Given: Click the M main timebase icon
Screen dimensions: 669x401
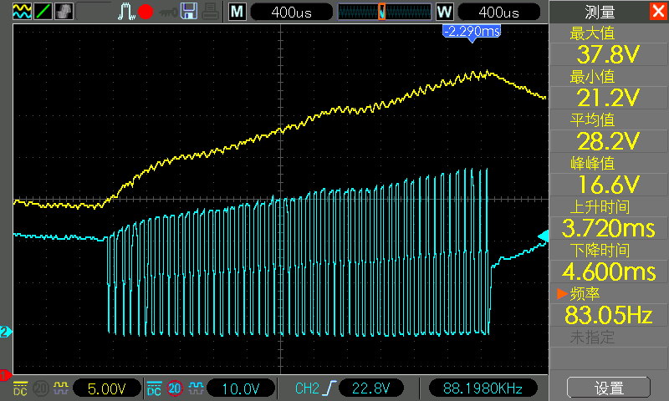Looking at the screenshot, I should coord(237,12).
